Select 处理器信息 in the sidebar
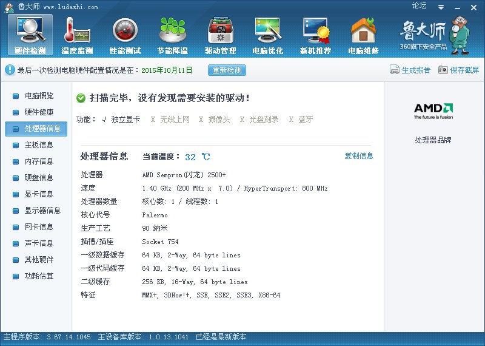 (36, 129)
